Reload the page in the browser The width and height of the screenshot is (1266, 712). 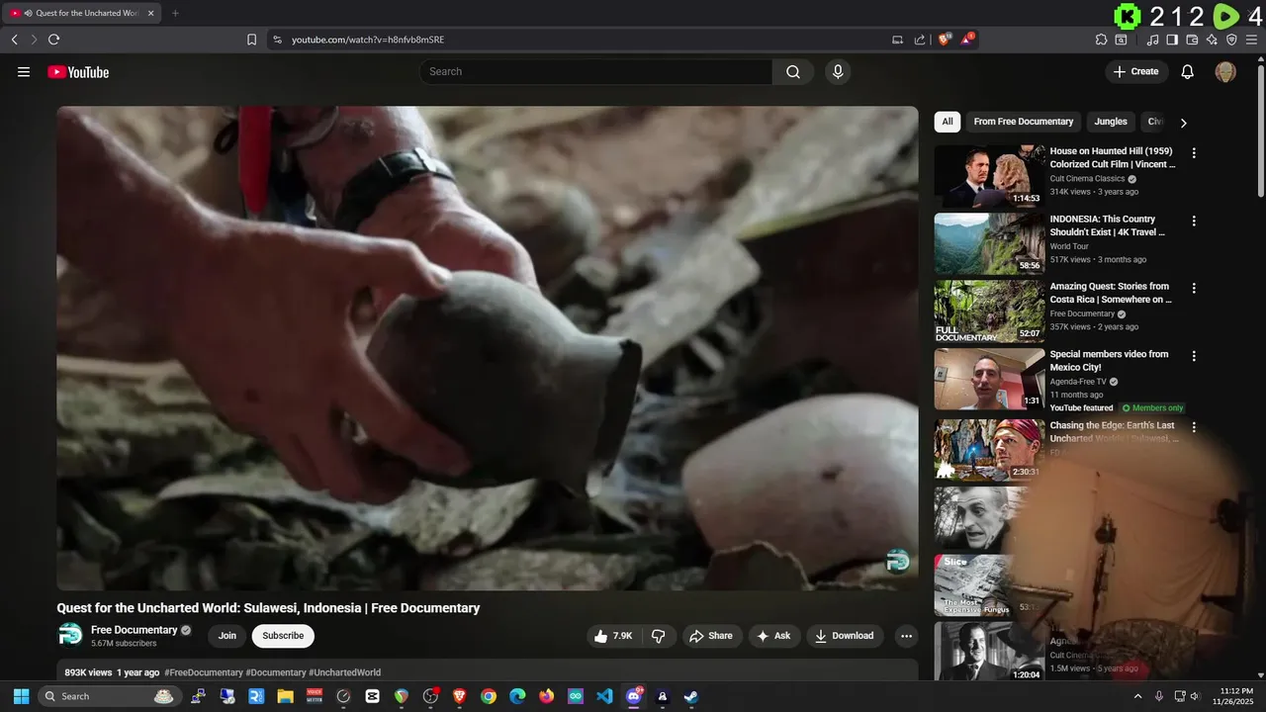[53, 40]
